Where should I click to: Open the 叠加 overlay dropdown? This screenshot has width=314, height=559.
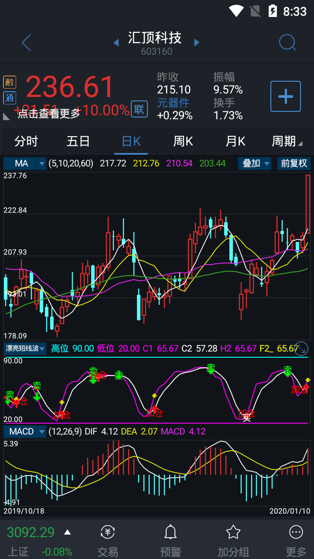(x=255, y=163)
